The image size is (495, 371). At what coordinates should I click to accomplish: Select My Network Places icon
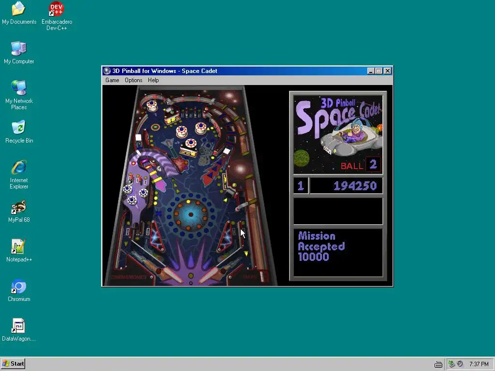(x=19, y=95)
